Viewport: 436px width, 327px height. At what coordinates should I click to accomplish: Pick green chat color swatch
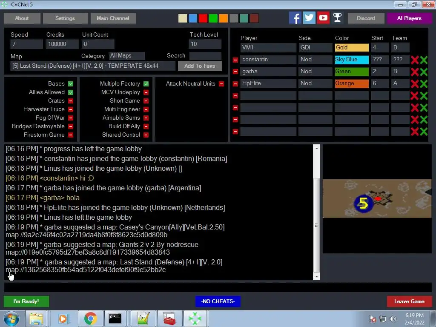tap(213, 18)
